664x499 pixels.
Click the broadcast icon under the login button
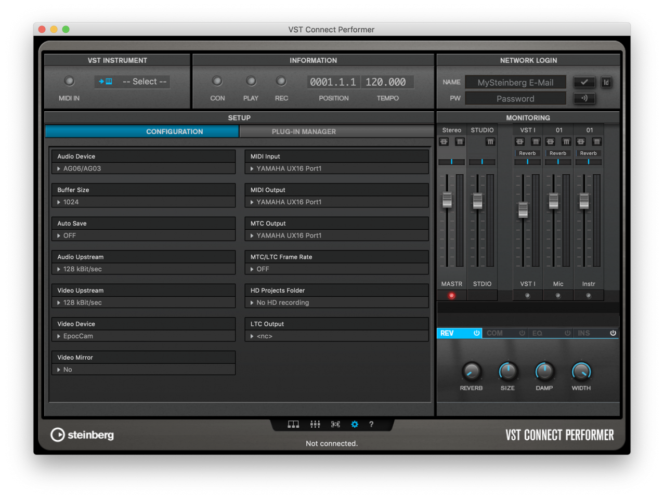[x=584, y=98]
